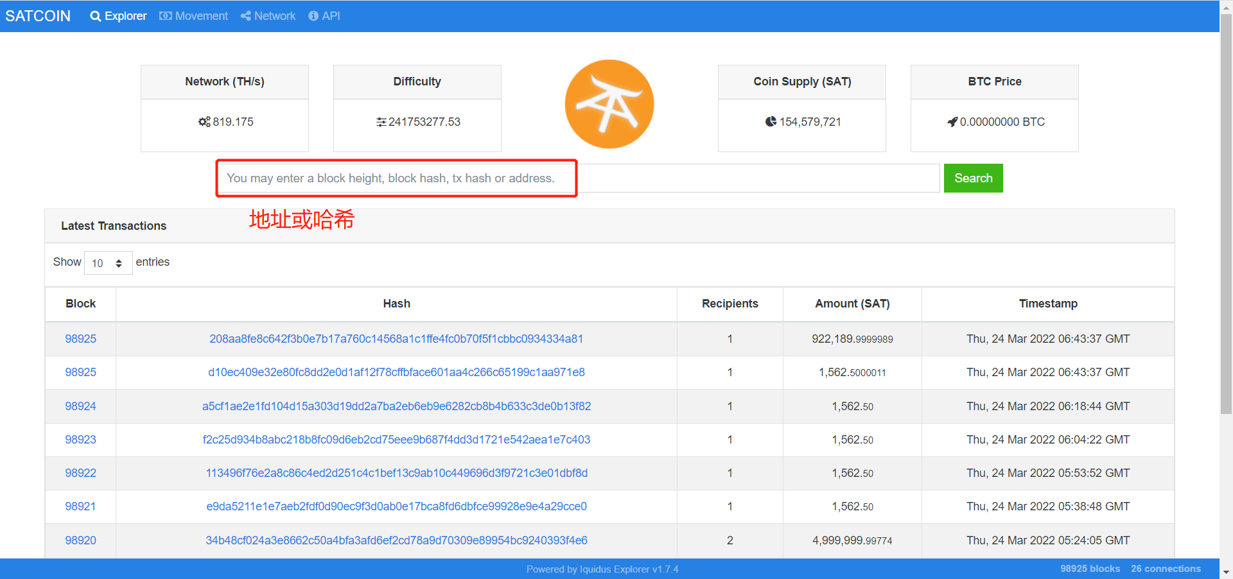
Task: Click the SATCOIN brand title
Action: coord(38,16)
